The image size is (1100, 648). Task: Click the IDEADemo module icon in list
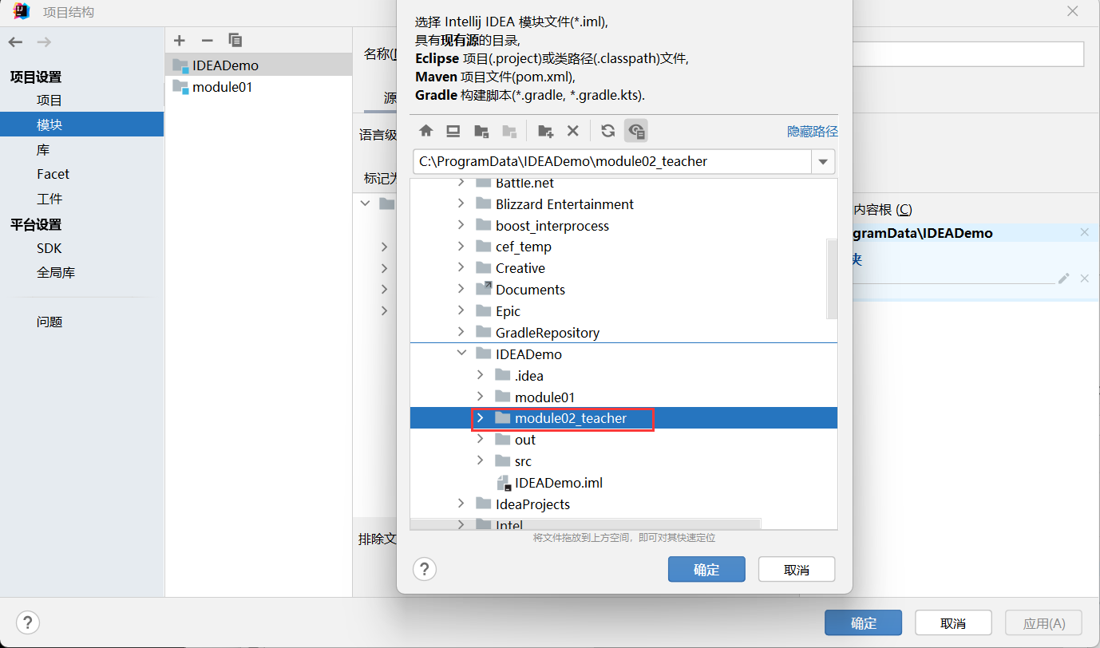[180, 65]
